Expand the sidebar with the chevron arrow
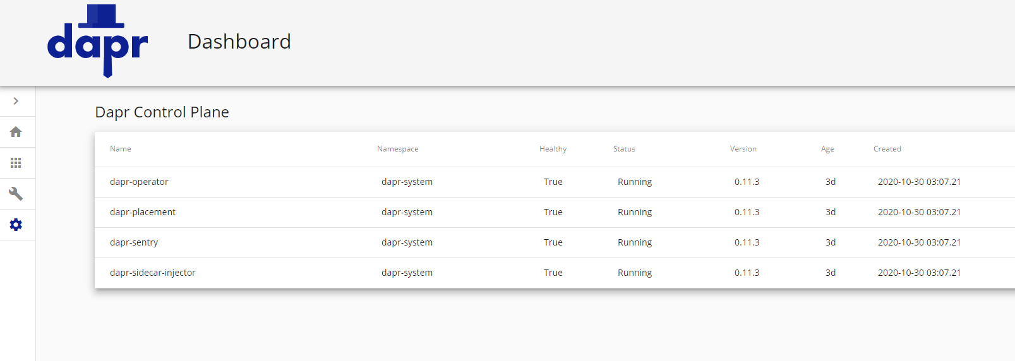 [x=16, y=101]
